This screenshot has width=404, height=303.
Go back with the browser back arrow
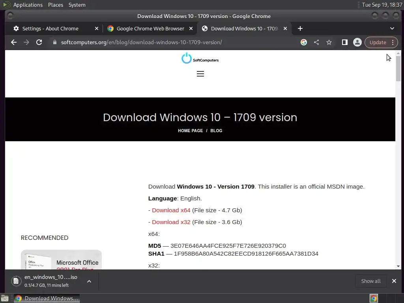pyautogui.click(x=14, y=42)
